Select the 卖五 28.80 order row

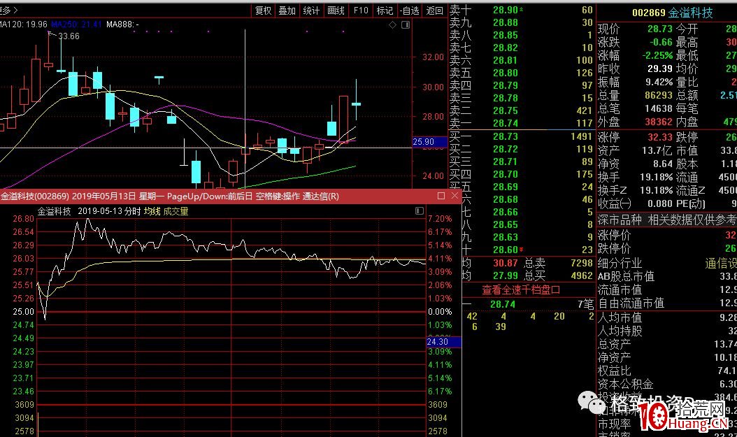522,73
